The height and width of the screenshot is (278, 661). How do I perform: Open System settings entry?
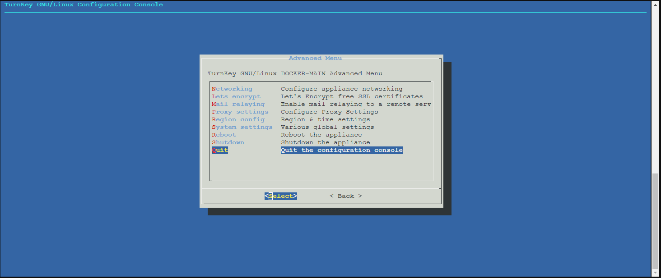click(242, 127)
